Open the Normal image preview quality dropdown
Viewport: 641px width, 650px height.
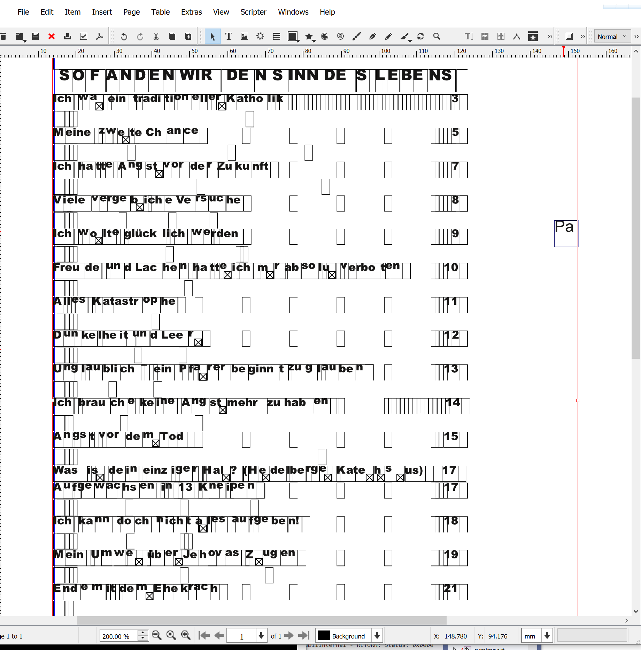coord(612,37)
